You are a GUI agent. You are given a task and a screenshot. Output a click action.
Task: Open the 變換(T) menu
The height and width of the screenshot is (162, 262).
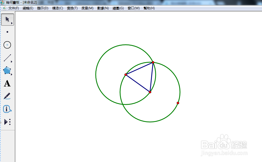click(x=72, y=8)
